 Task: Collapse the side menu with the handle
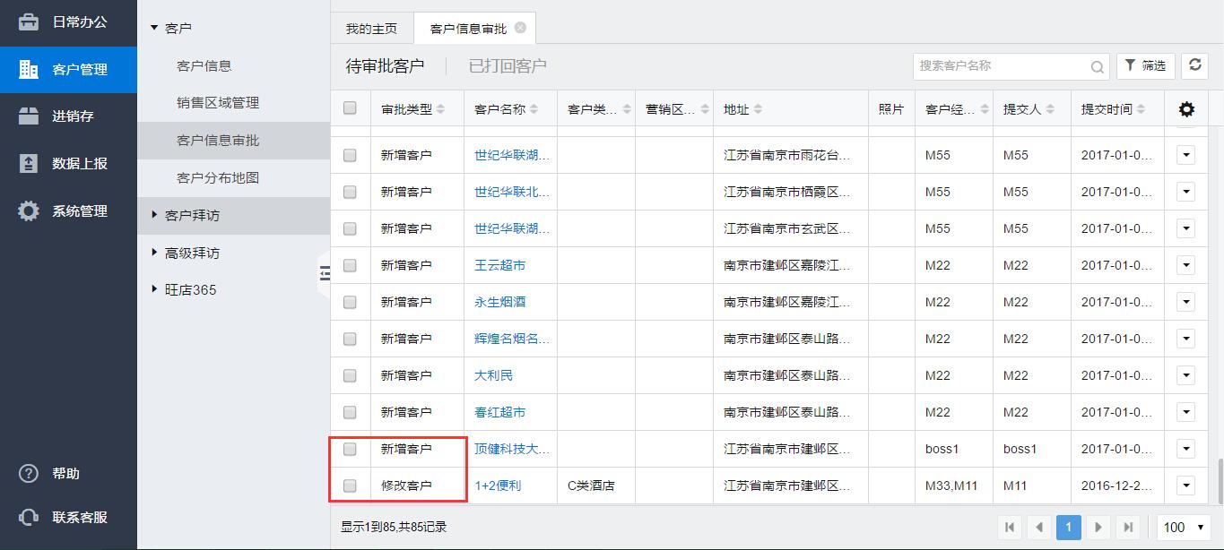325,273
